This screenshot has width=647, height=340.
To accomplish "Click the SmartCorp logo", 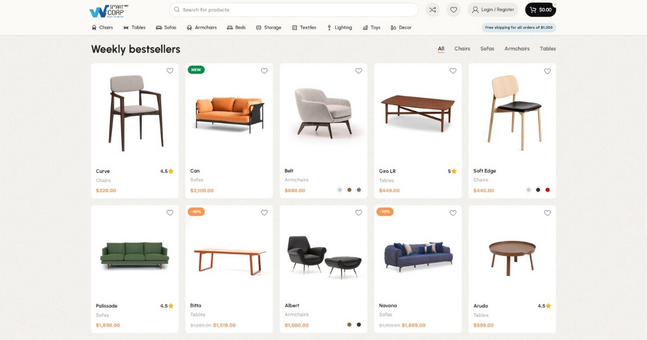I will [109, 10].
